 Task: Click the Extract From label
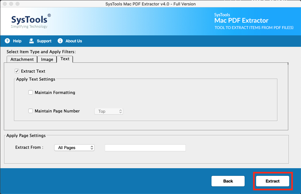tap(29, 147)
